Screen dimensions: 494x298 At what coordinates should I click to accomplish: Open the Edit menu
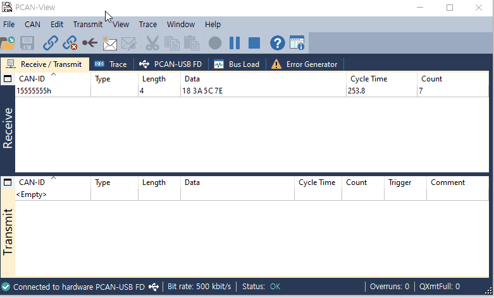click(57, 24)
